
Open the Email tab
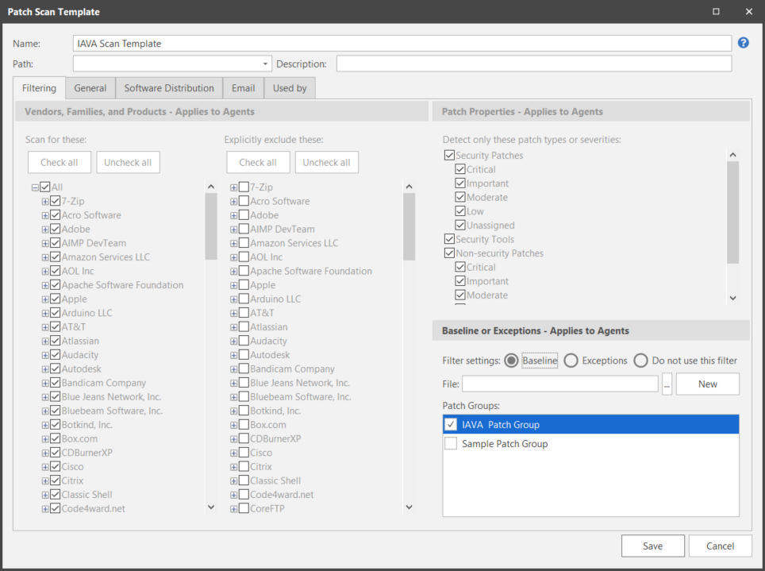[244, 88]
